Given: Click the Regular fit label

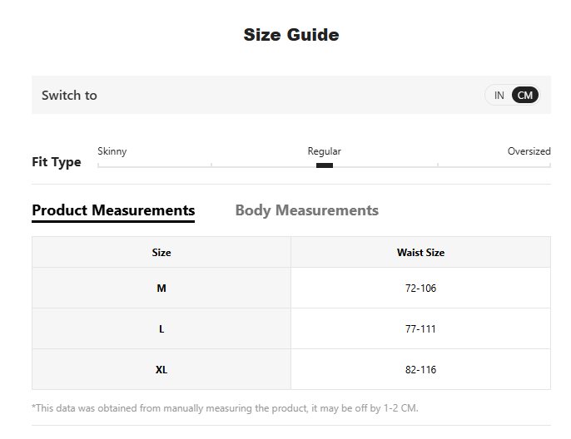Looking at the screenshot, I should click(325, 151).
